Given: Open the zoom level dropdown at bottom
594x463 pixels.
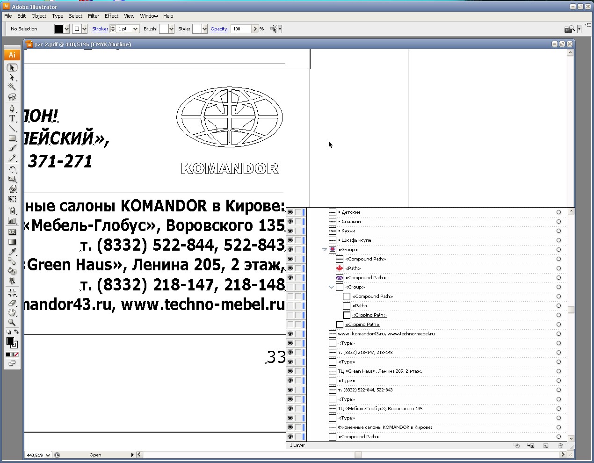Looking at the screenshot, I should 48,455.
